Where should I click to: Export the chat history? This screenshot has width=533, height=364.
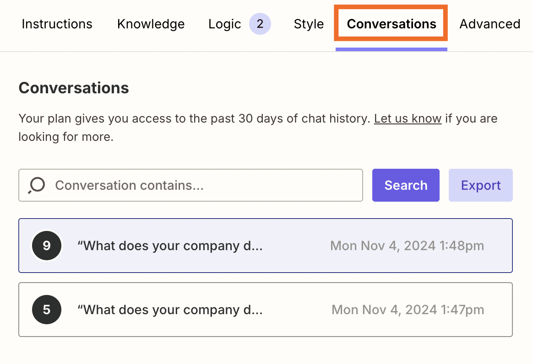480,185
